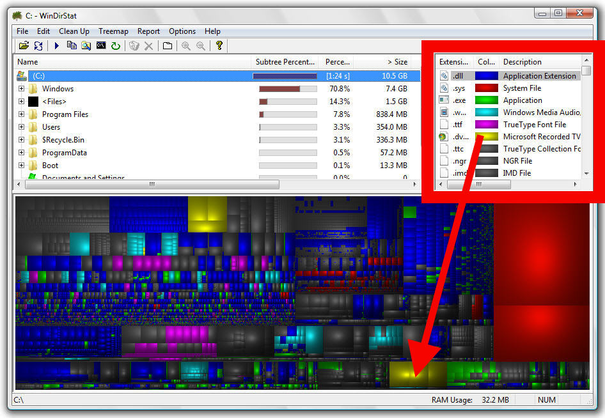This screenshot has width=605, height=418.
Task: Click the empty folder outline toolbar icon
Action: click(x=168, y=46)
